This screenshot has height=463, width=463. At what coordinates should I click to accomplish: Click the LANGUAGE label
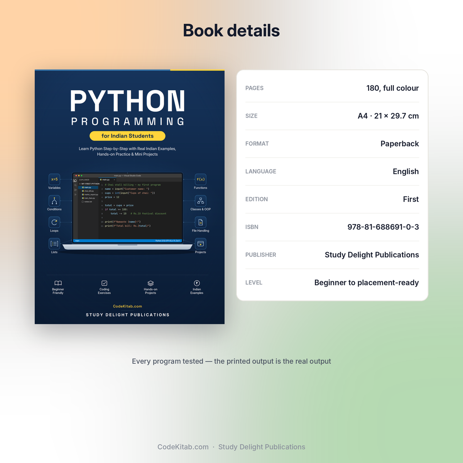261,171
